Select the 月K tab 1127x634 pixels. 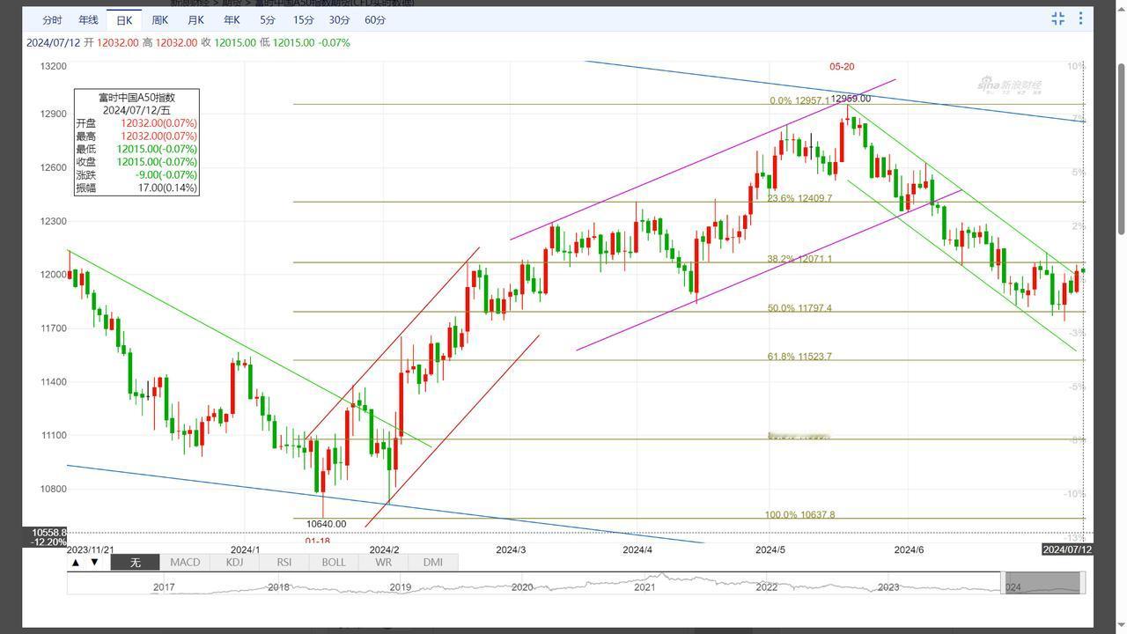195,19
